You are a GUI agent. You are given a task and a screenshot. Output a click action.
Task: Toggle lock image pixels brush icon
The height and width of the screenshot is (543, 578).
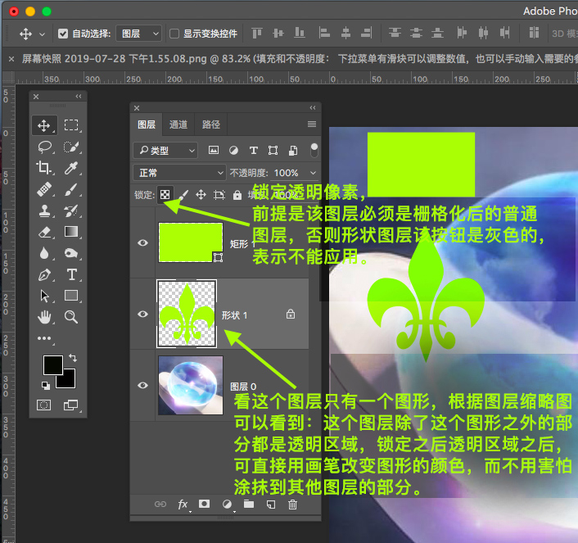[183, 194]
